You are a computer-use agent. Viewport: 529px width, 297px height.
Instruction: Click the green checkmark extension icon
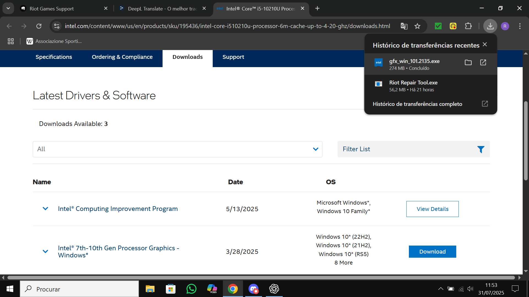pos(438,26)
